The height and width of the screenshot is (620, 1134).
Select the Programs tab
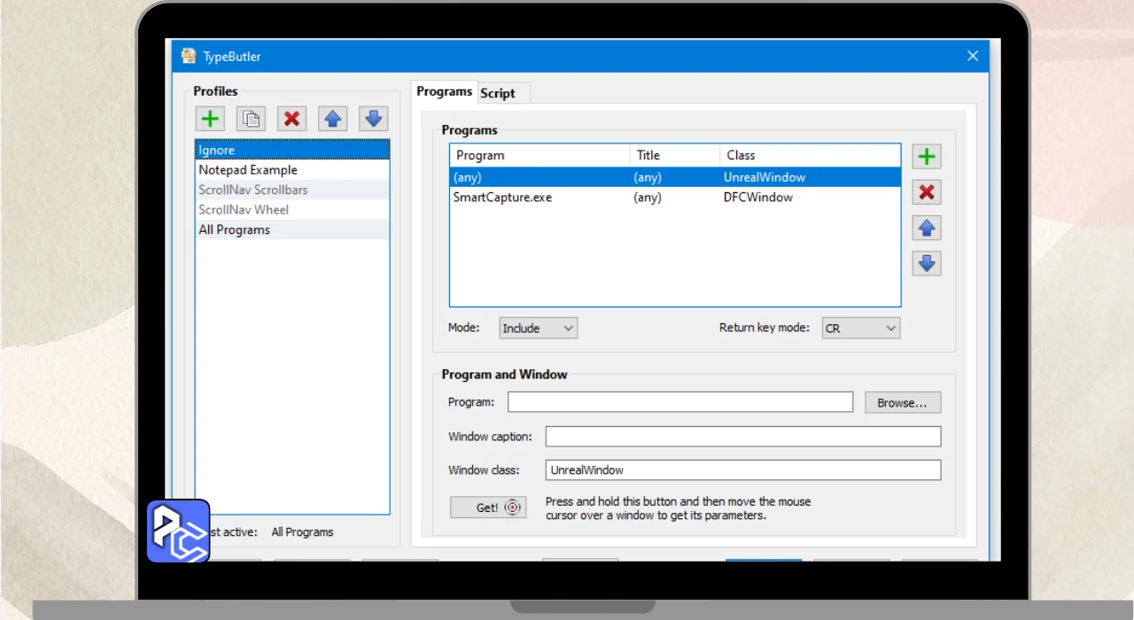(x=444, y=91)
